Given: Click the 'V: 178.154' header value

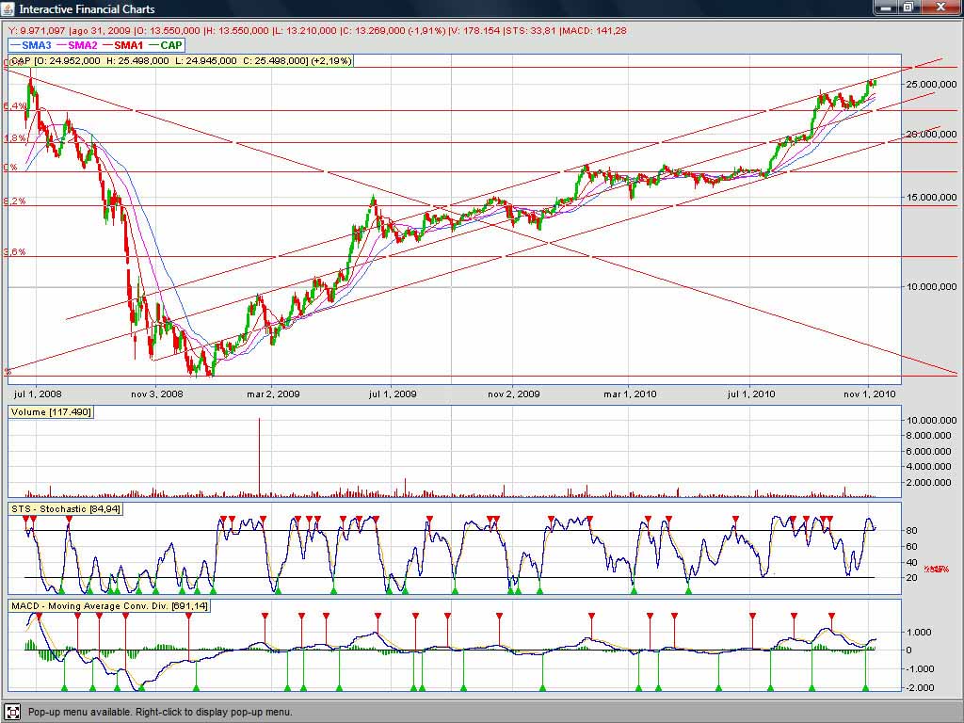Looking at the screenshot, I should click(474, 30).
